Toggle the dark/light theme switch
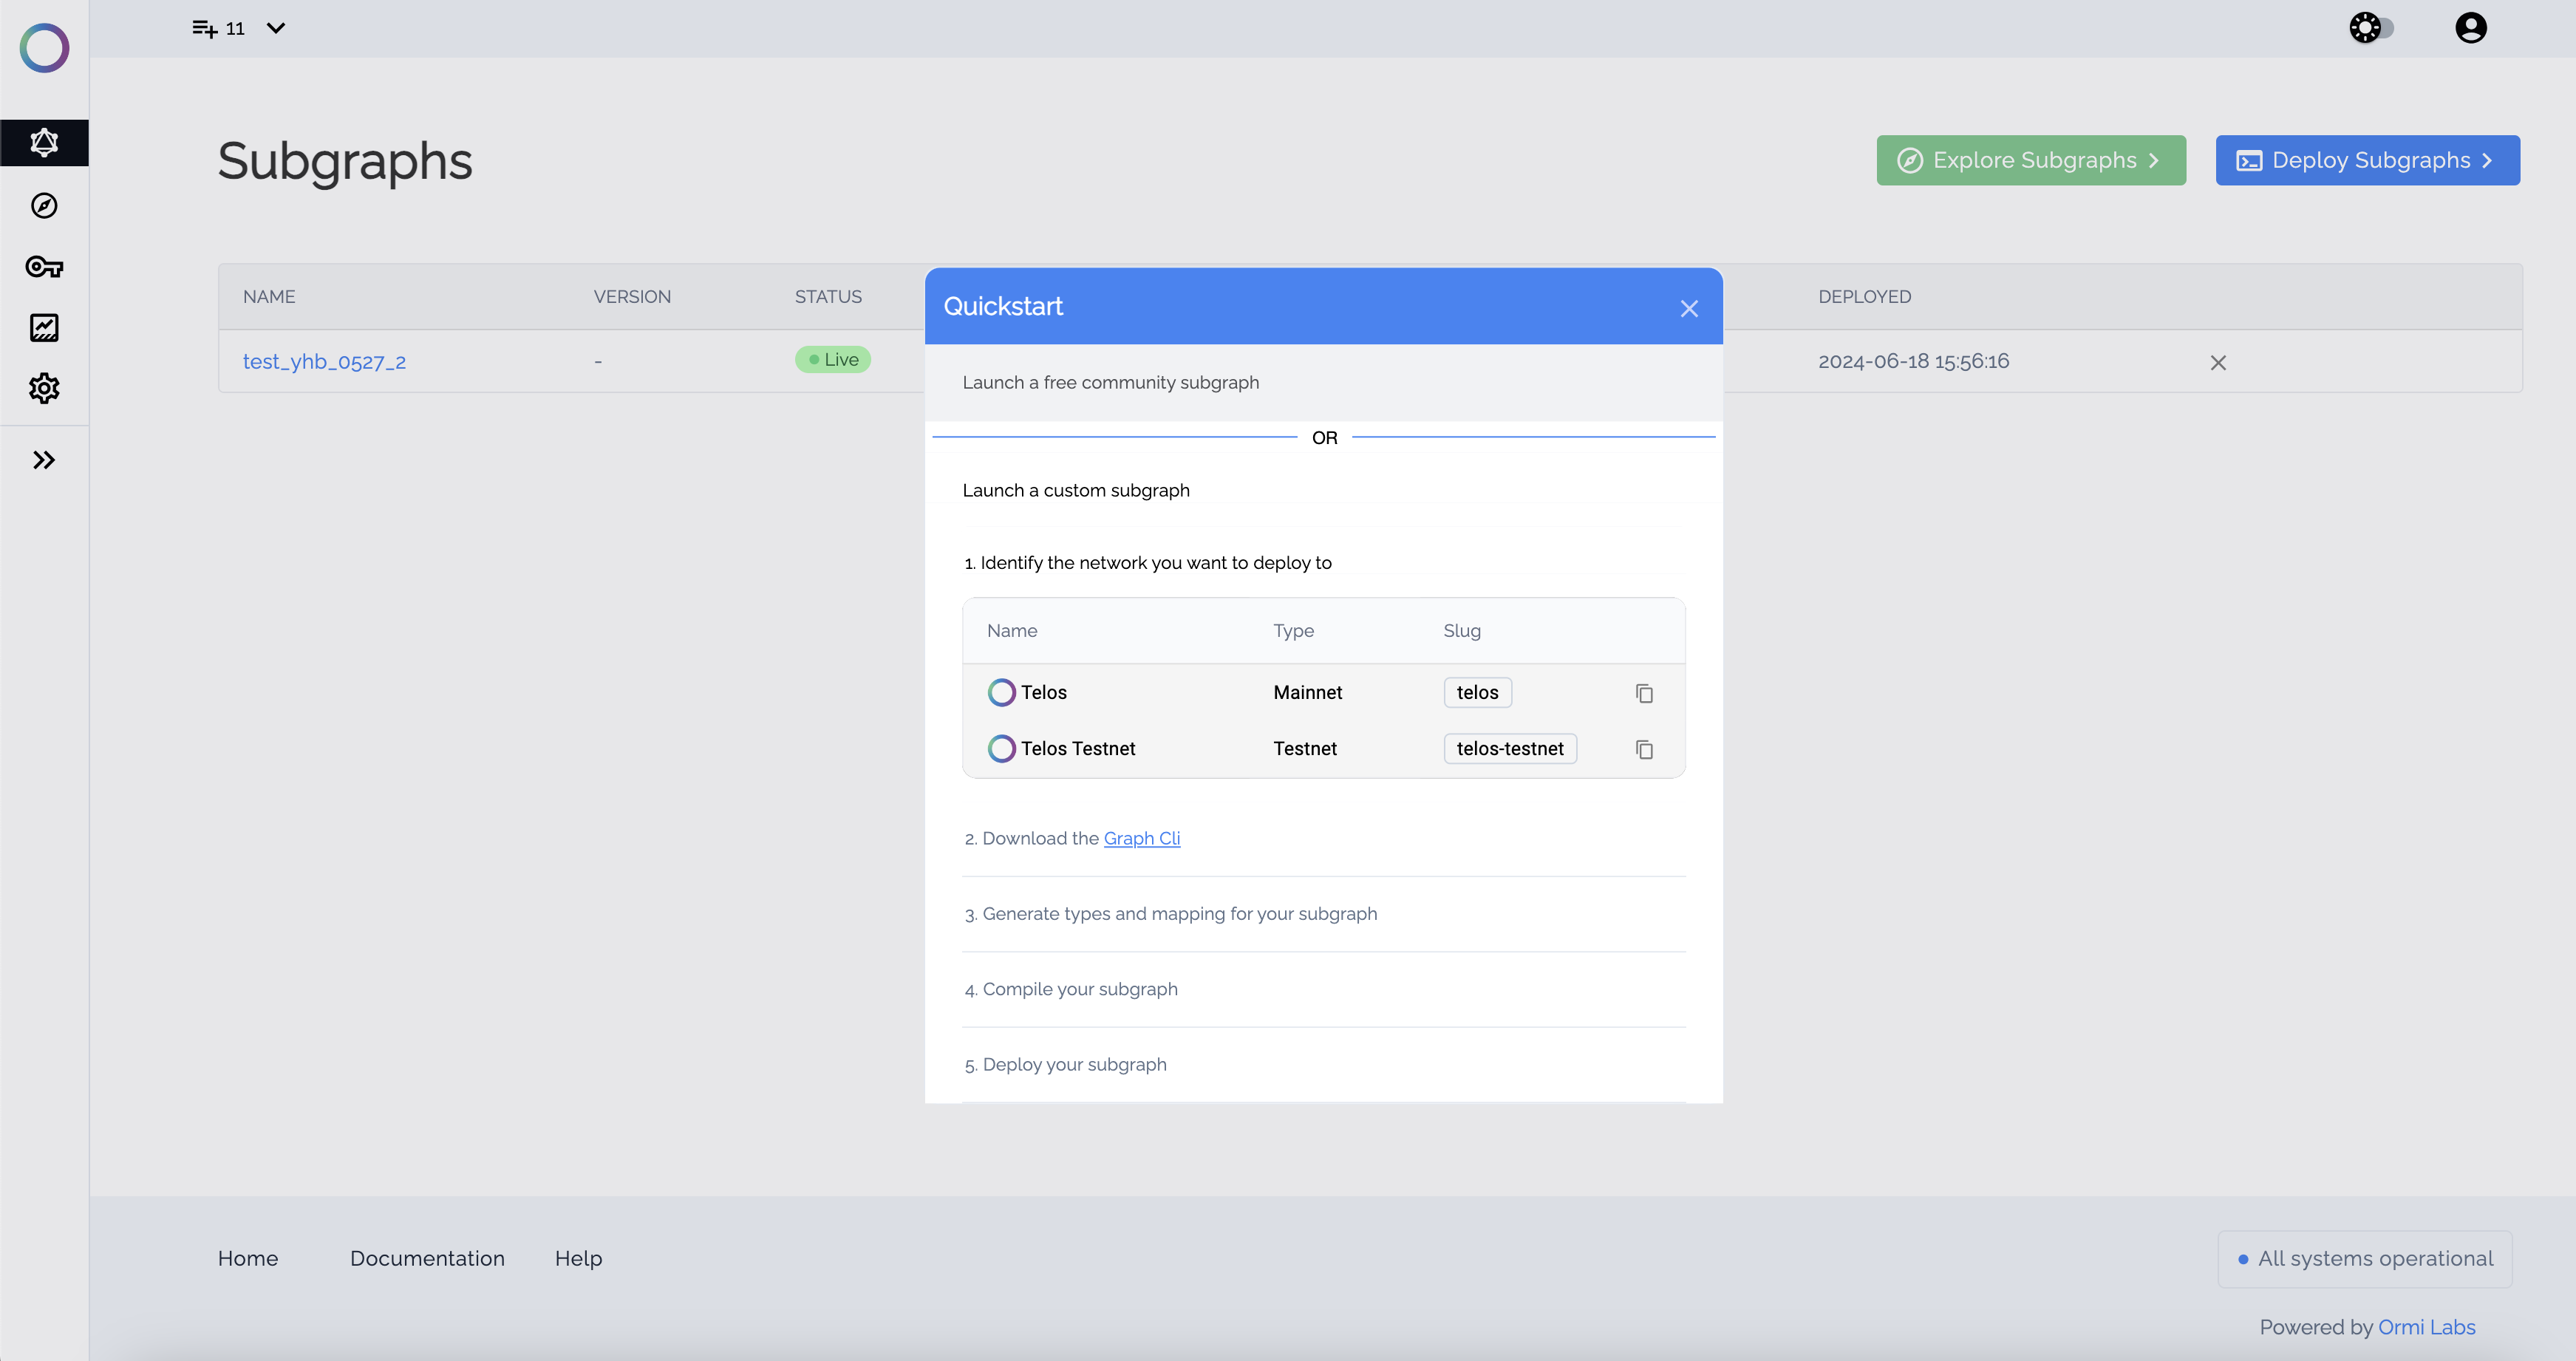The width and height of the screenshot is (2576, 1361). coord(2371,28)
